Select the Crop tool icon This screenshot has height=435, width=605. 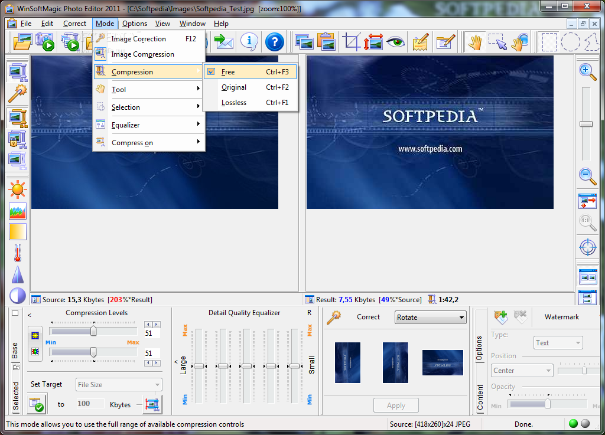click(x=351, y=42)
